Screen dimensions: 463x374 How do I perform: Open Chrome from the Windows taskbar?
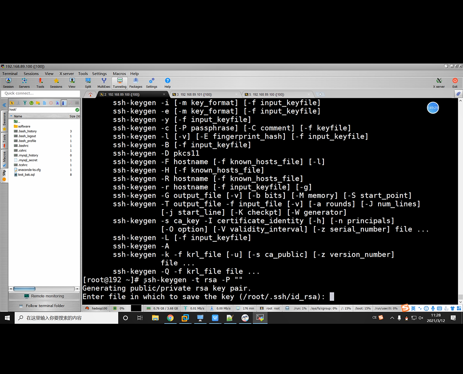[x=170, y=318]
